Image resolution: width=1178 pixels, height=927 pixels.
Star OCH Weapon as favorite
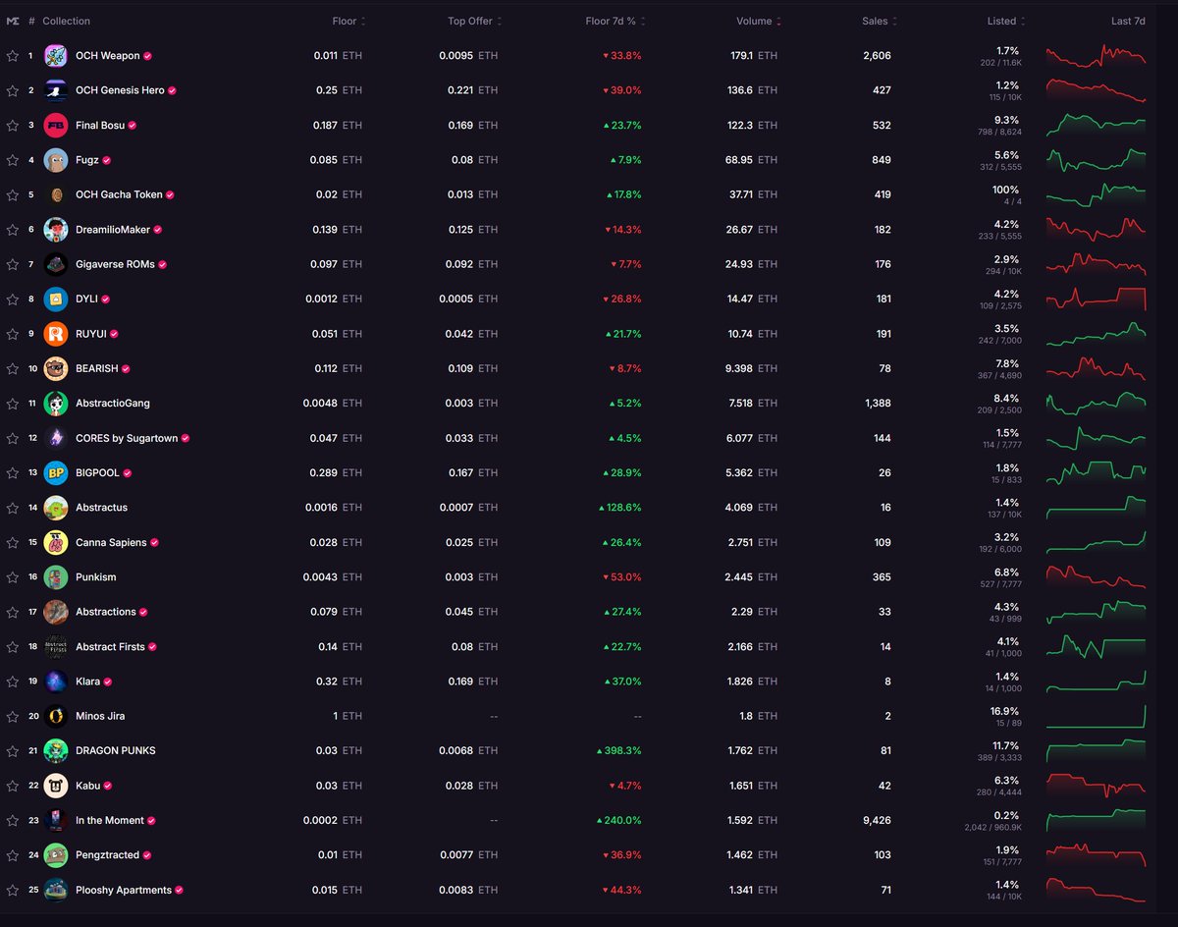point(13,56)
